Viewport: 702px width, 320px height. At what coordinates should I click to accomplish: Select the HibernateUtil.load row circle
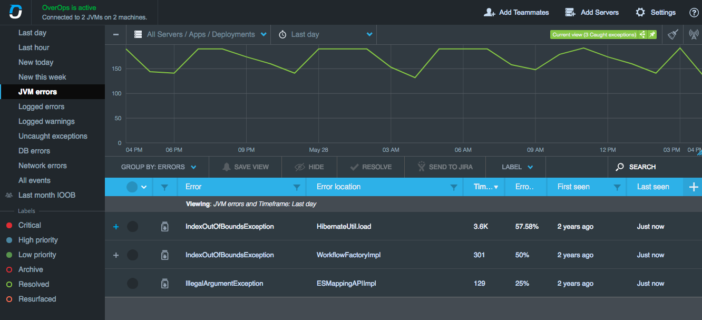pos(132,227)
